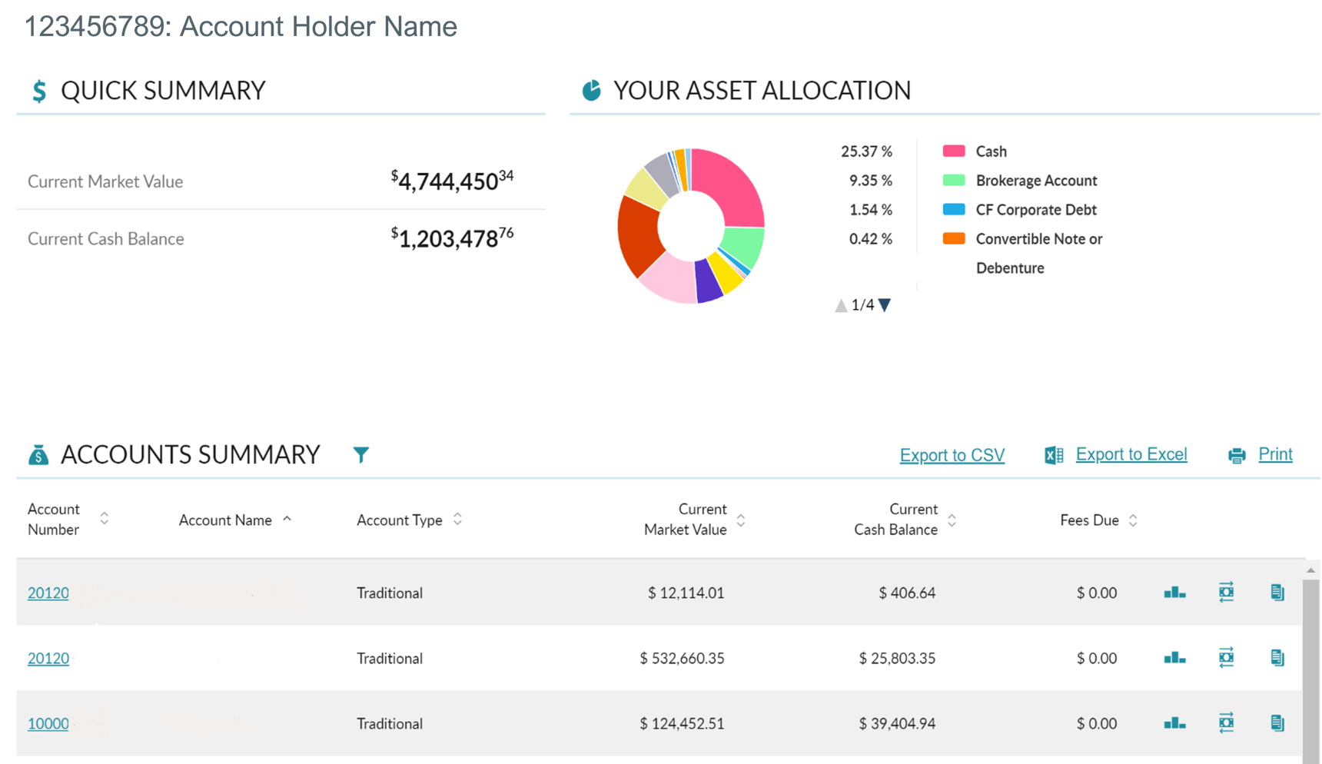Show the next asset allocation legend page
Viewport: 1322px width, 764px height.
(x=885, y=304)
